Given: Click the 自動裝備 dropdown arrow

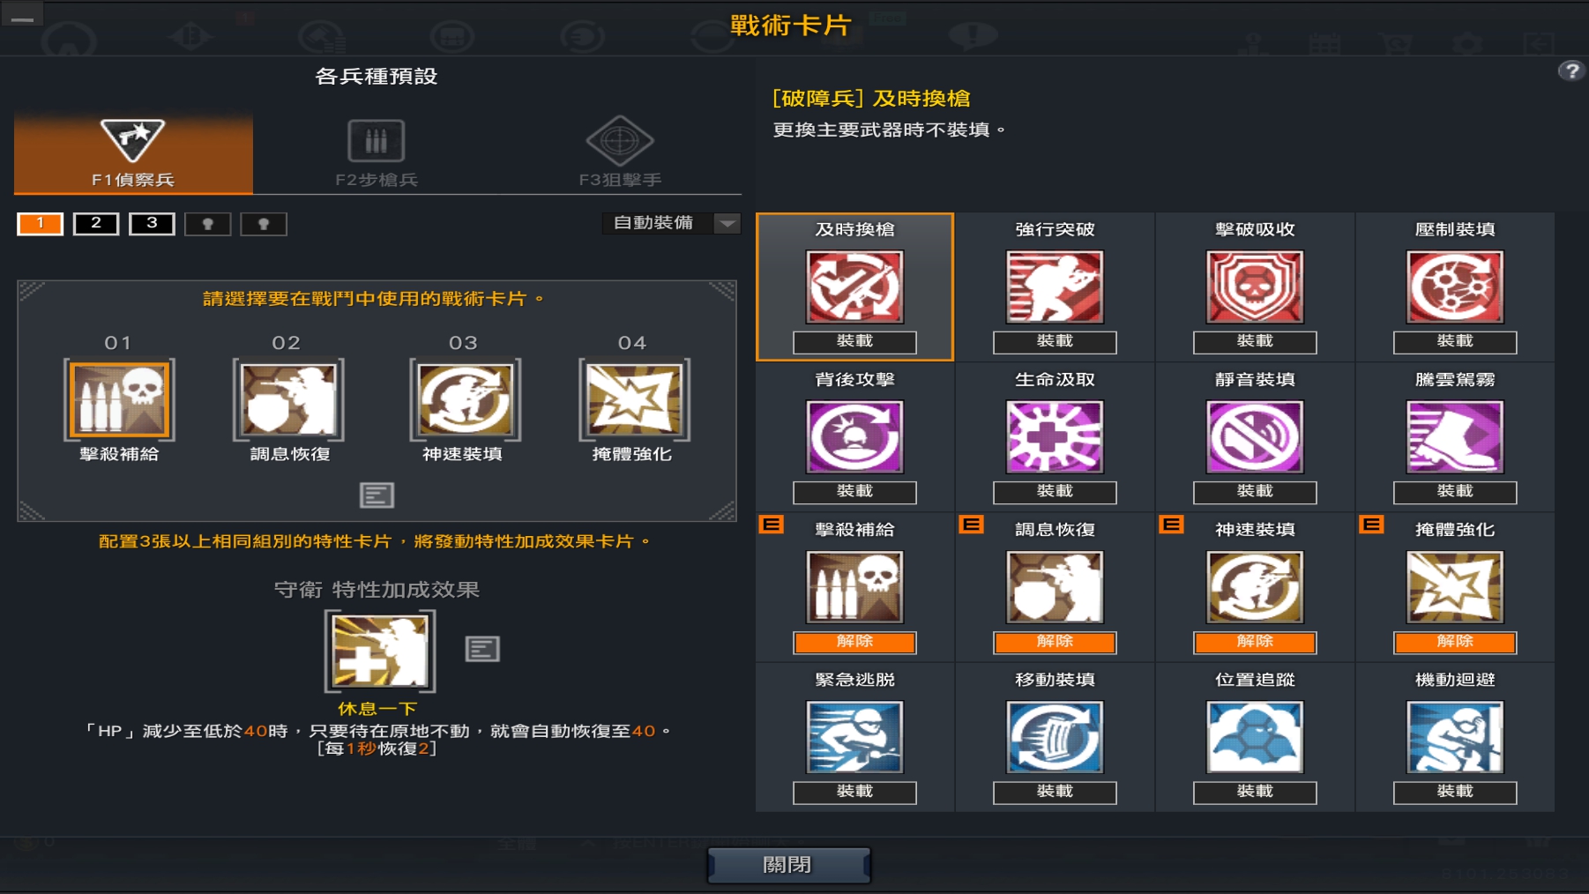Looking at the screenshot, I should 727,223.
